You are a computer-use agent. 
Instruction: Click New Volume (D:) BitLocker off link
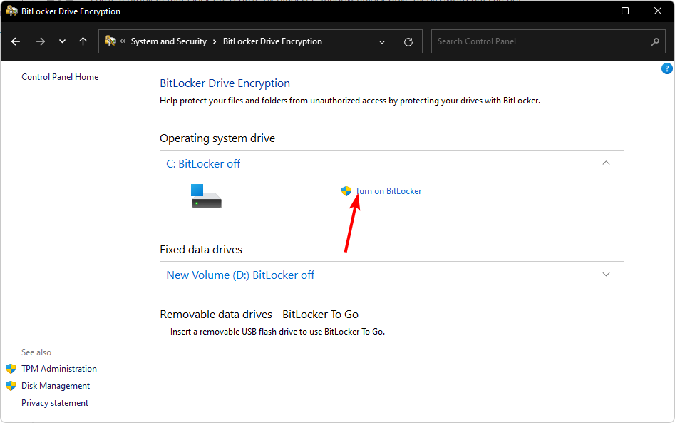pos(240,275)
